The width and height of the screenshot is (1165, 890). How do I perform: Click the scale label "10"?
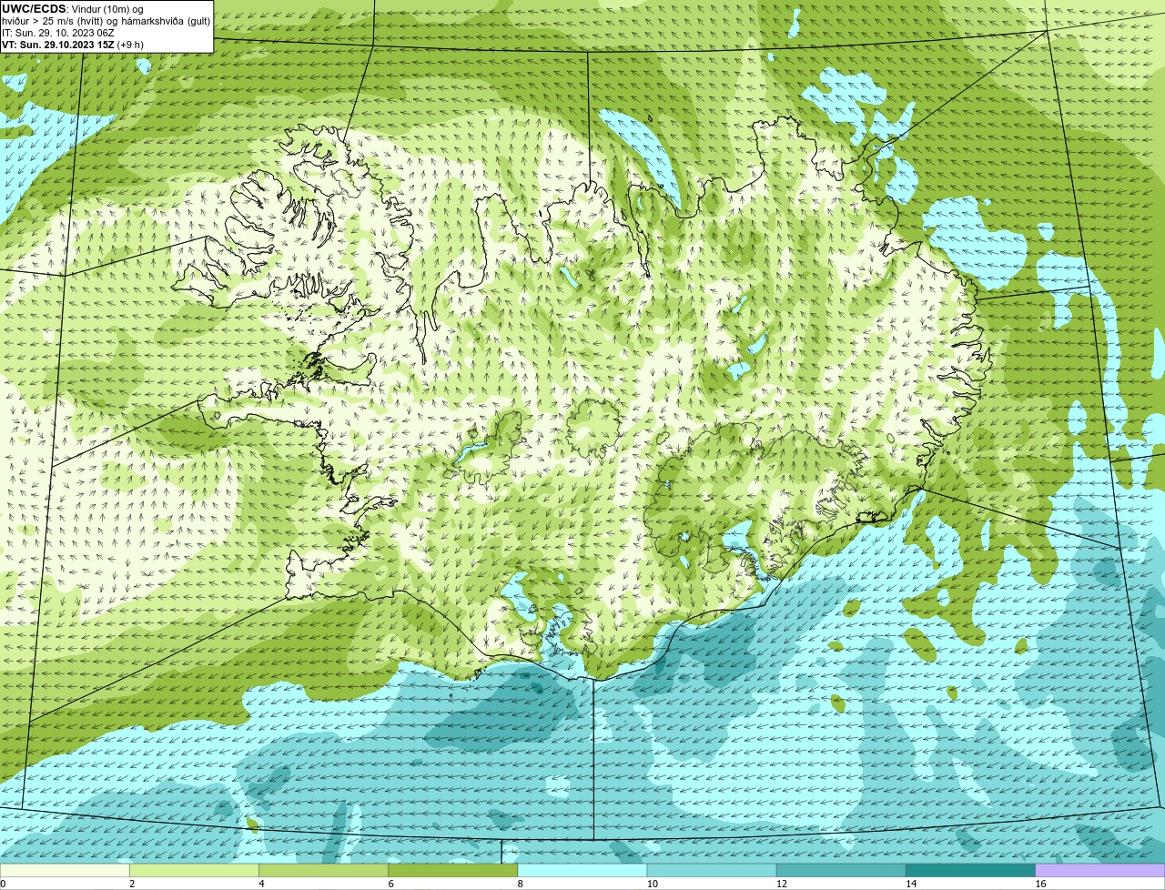(x=653, y=884)
